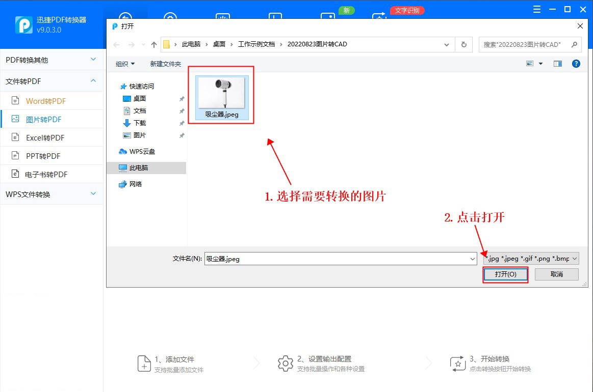Expand the file name combo box
This screenshot has height=392, width=593.
[472, 258]
